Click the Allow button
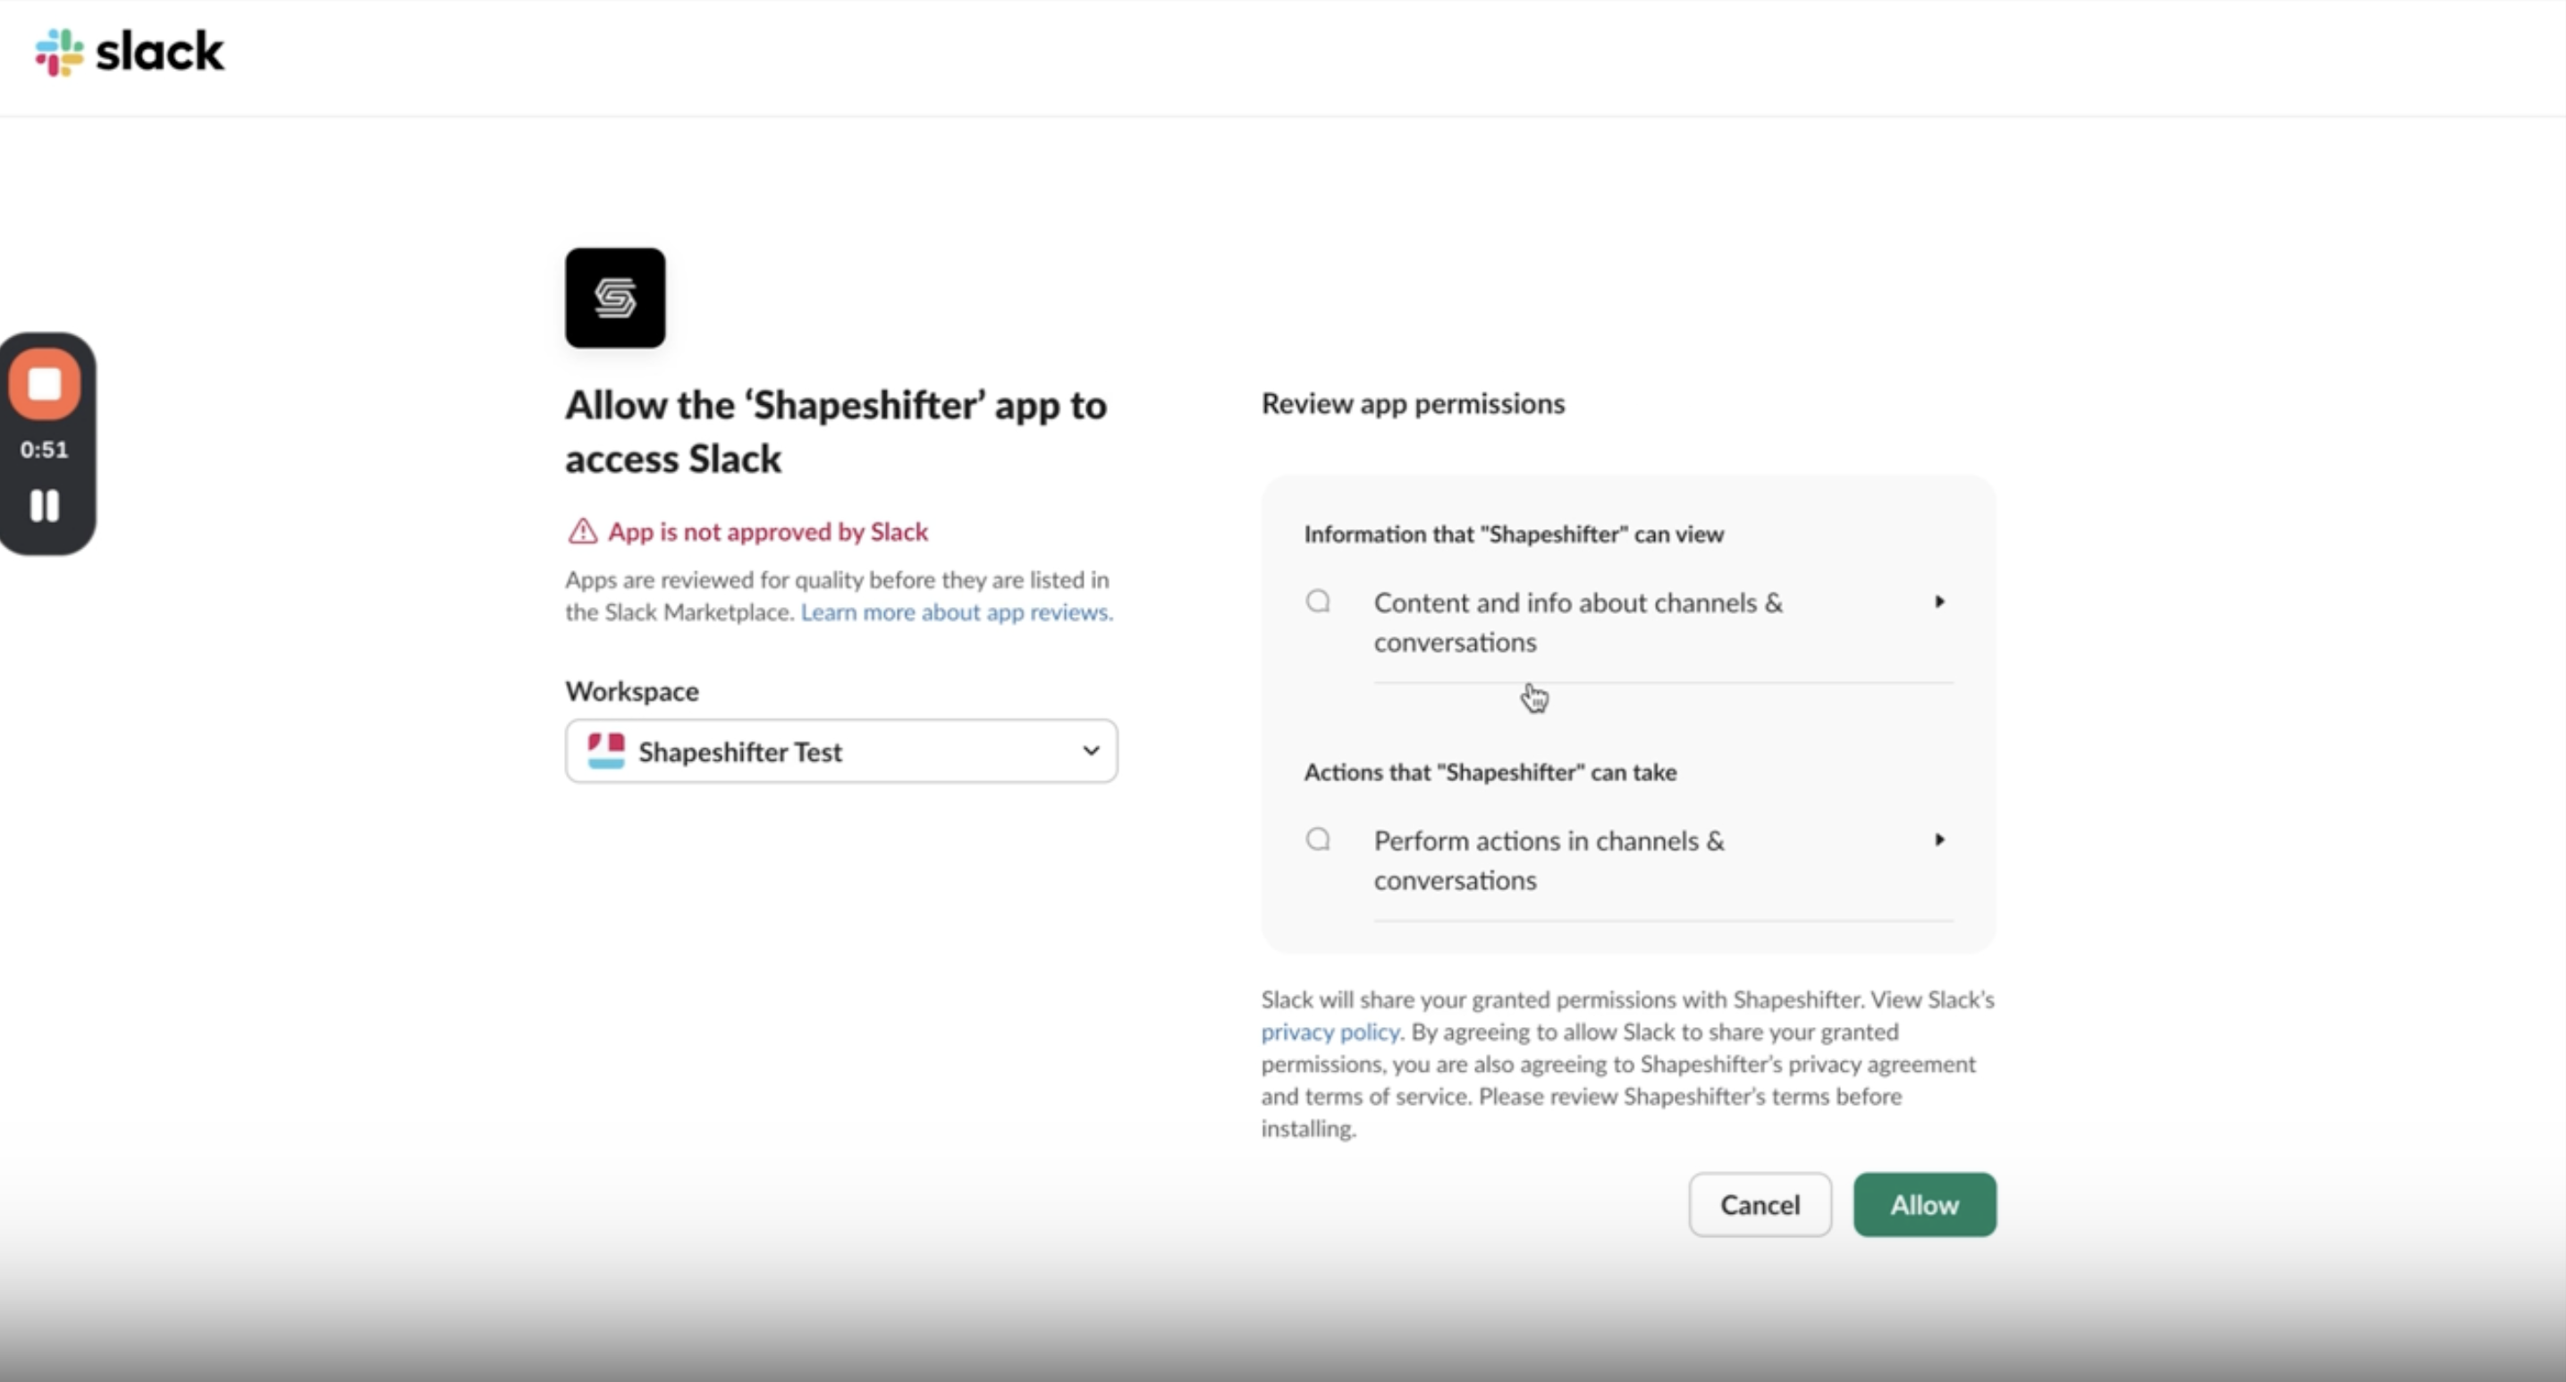This screenshot has width=2566, height=1382. pos(1922,1204)
